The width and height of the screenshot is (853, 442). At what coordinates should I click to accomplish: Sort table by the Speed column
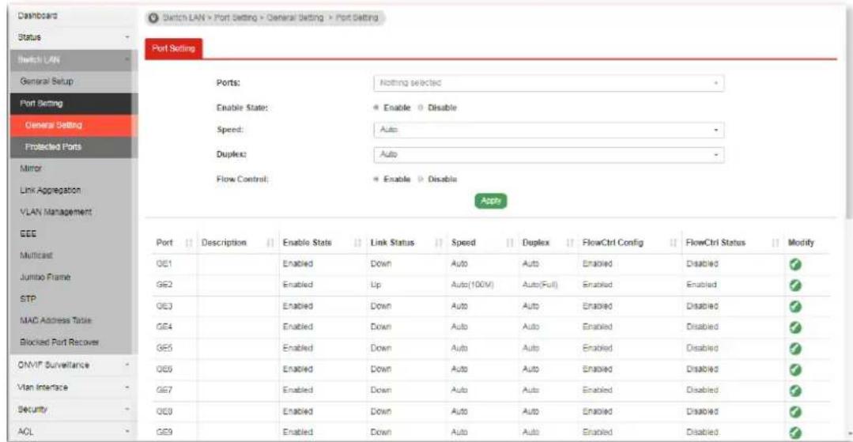tap(509, 243)
